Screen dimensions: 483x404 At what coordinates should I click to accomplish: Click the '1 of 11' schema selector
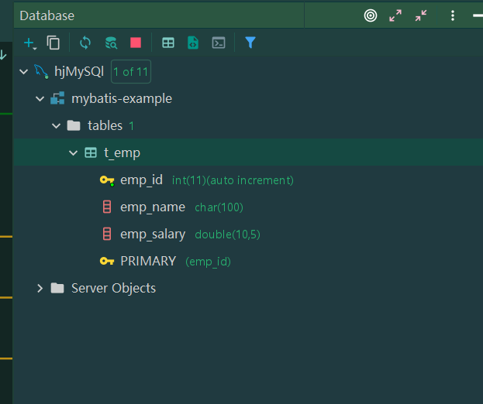tap(131, 72)
